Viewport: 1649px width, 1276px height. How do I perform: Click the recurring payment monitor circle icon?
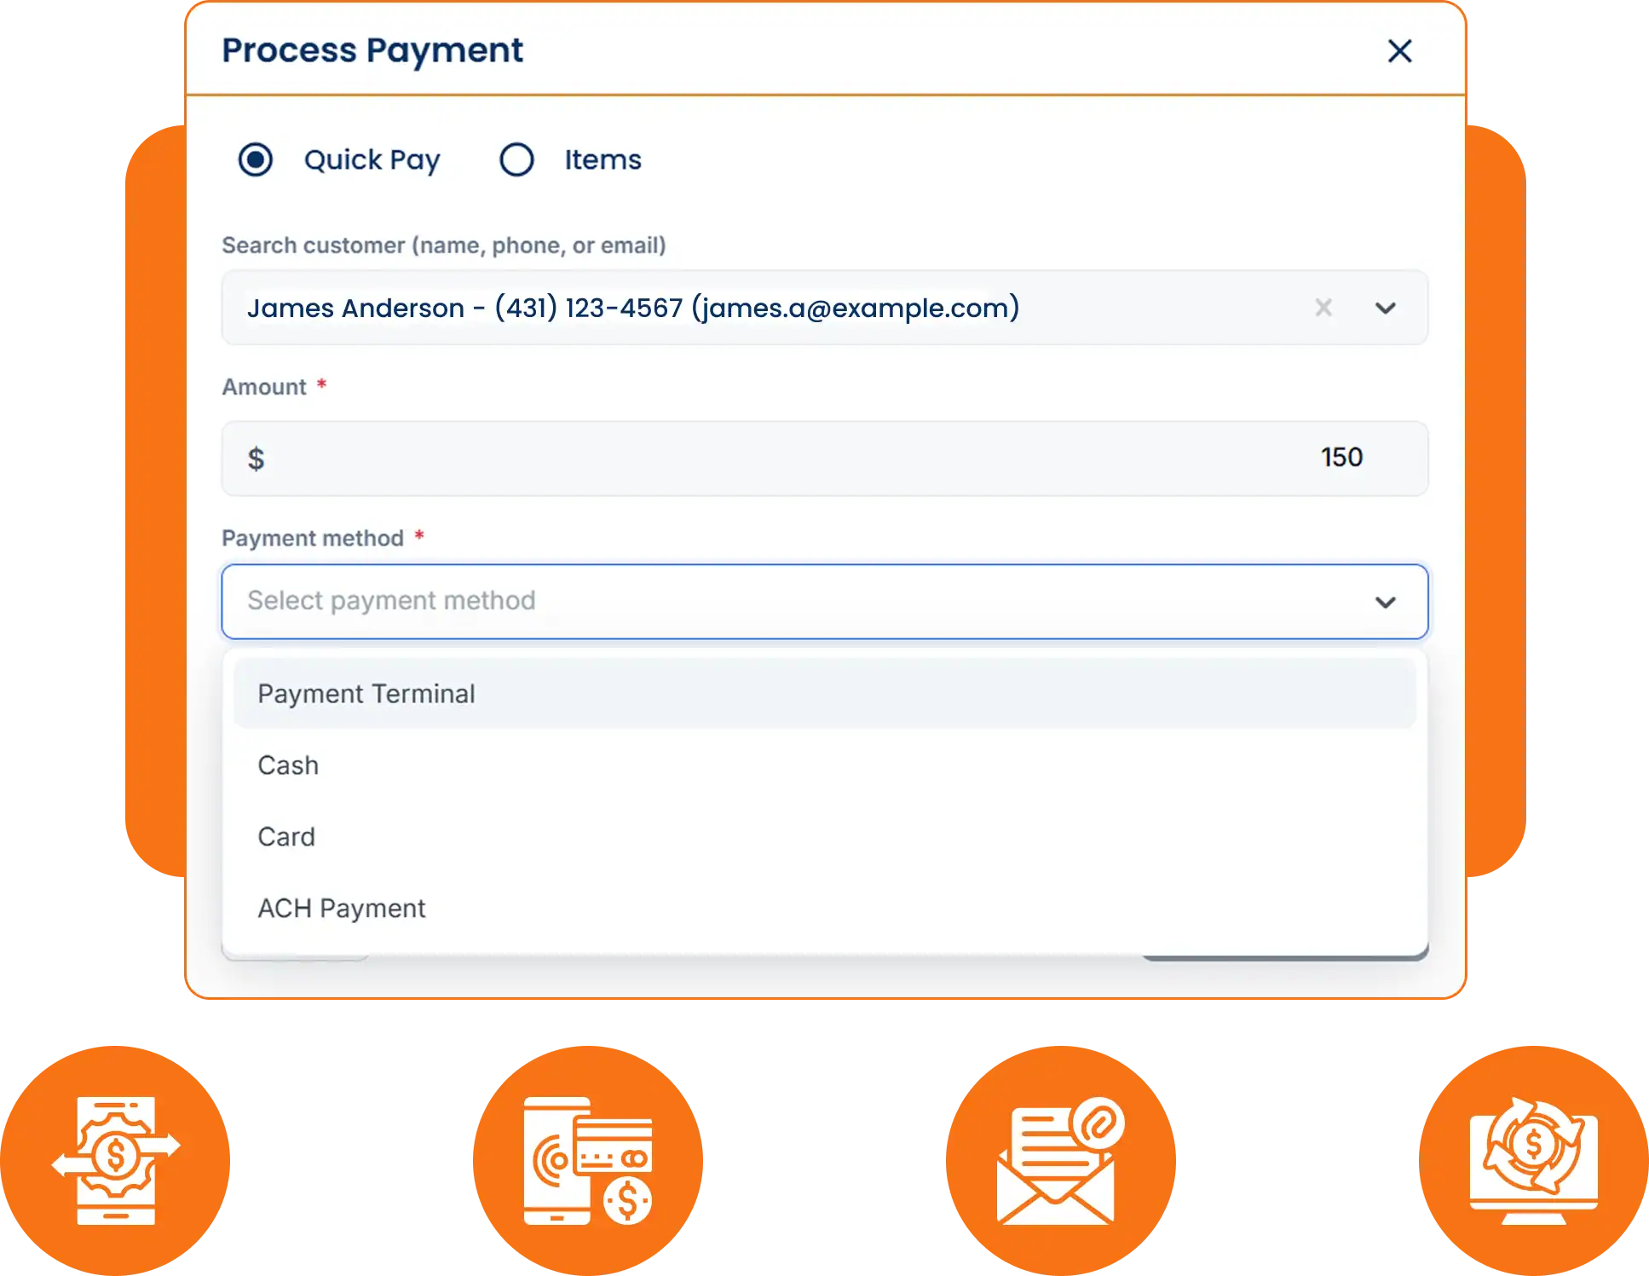point(1534,1161)
